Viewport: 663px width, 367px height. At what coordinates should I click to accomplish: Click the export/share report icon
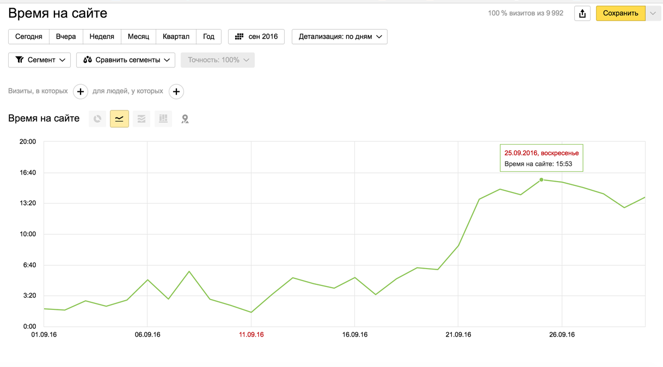582,14
